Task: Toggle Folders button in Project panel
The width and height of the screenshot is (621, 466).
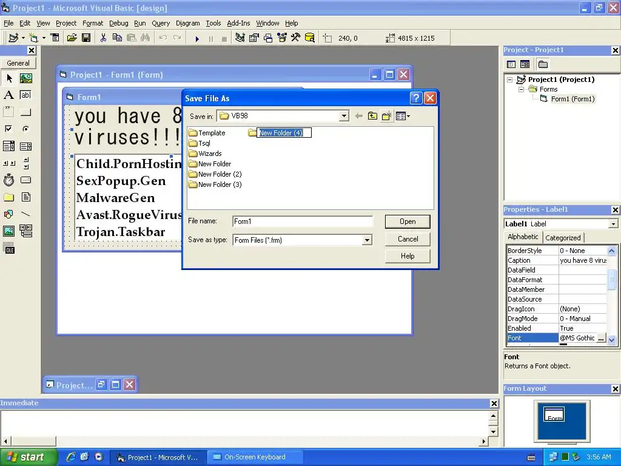Action: [x=543, y=64]
